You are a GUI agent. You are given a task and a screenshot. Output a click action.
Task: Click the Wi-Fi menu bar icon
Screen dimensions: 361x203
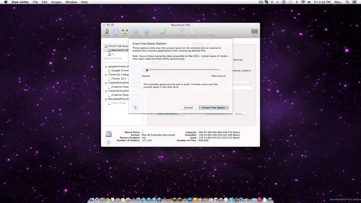(x=303, y=2)
